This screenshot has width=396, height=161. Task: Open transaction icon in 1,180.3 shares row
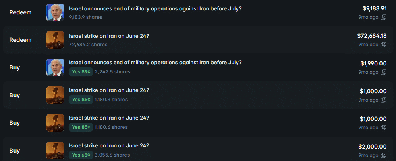tap(384, 100)
